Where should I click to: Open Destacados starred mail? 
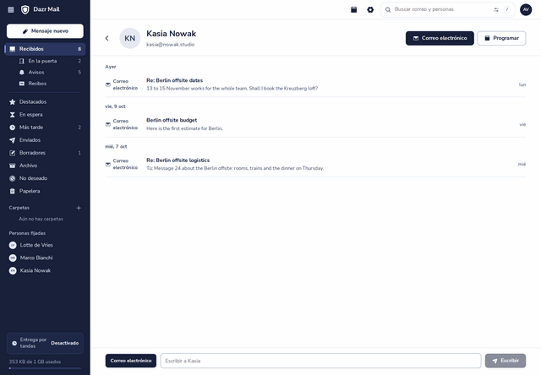pyautogui.click(x=45, y=102)
